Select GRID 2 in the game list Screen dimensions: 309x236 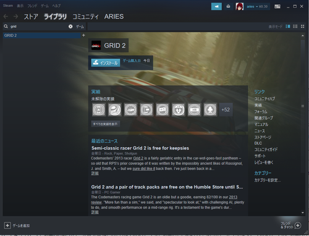(42, 35)
